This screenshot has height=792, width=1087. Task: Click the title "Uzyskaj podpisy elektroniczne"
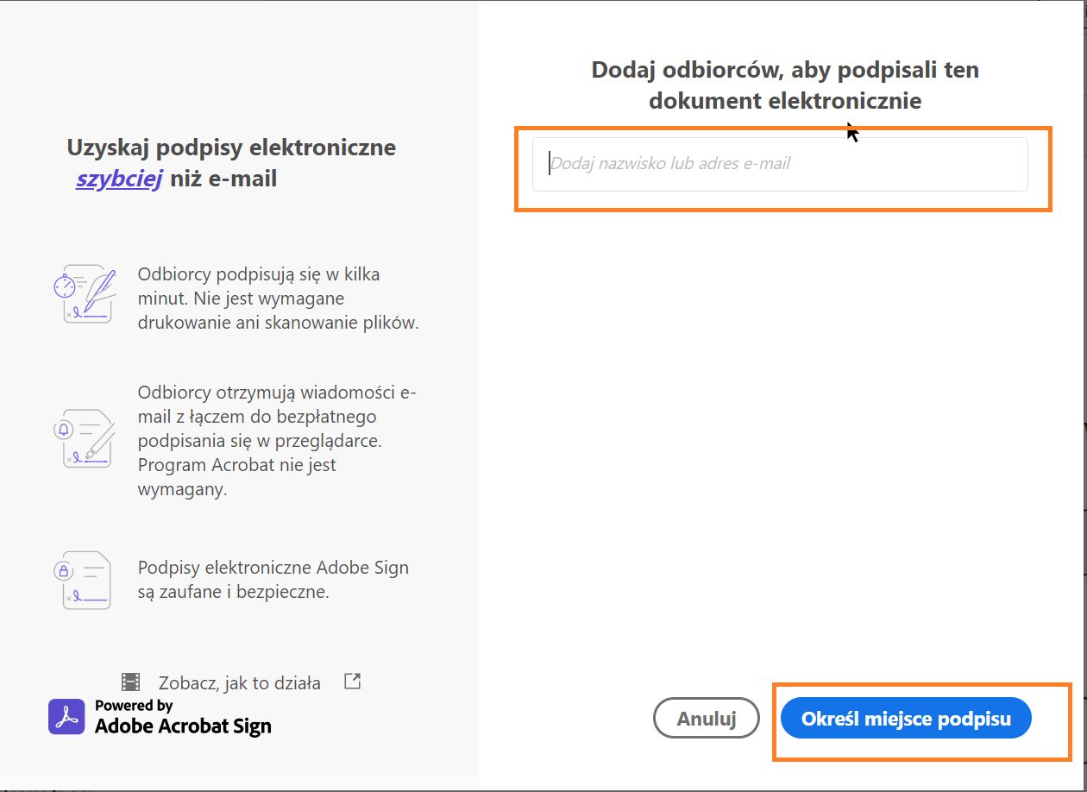(x=231, y=148)
